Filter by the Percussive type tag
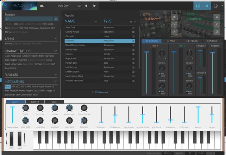This screenshot has height=155, width=226. [x=34, y=28]
